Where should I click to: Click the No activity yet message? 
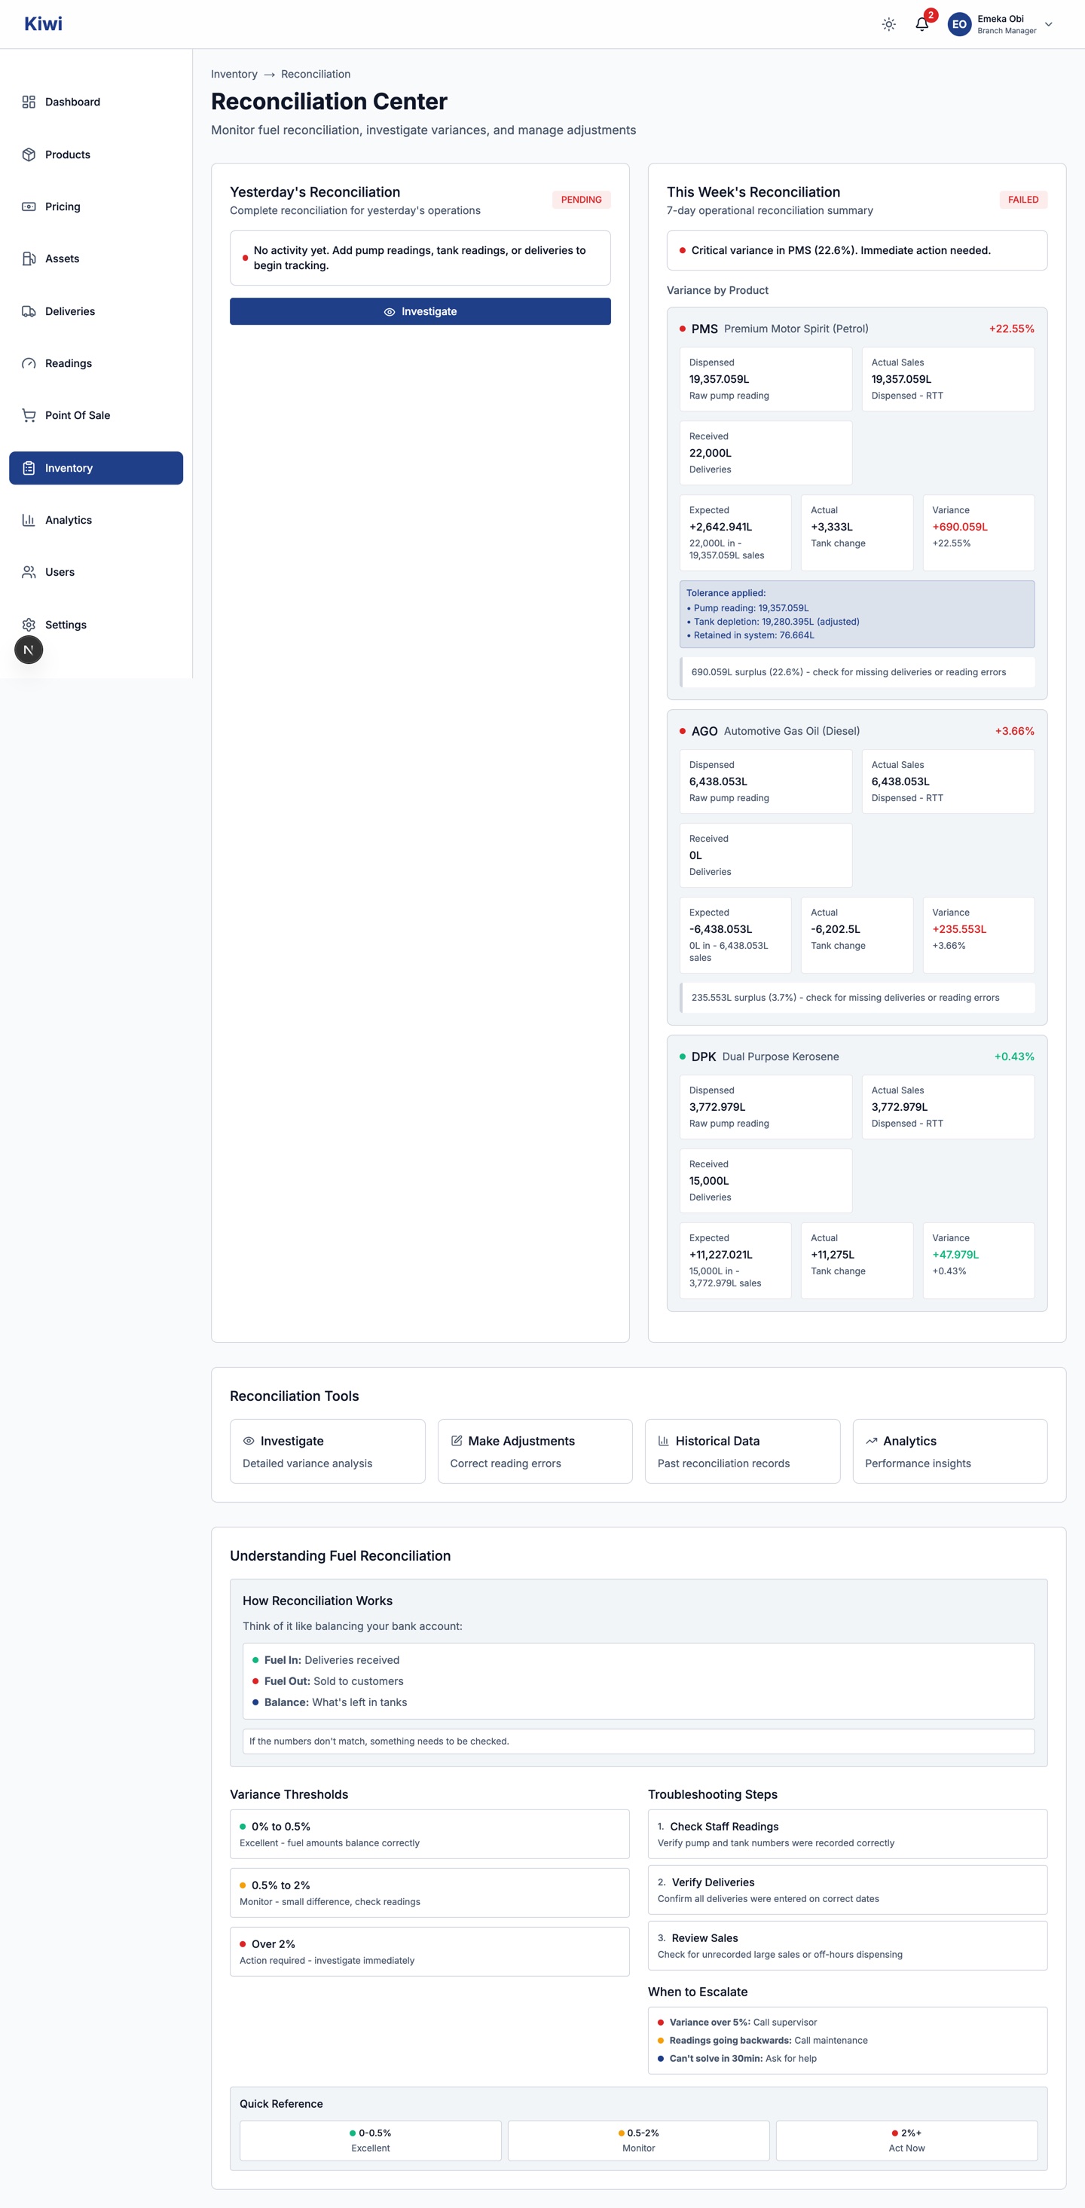tap(420, 258)
